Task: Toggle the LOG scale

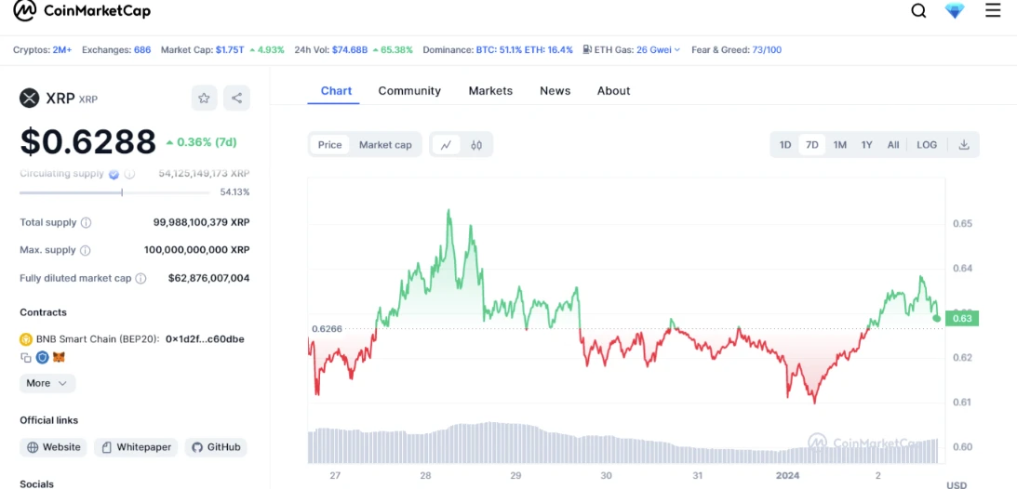Action: pos(927,145)
